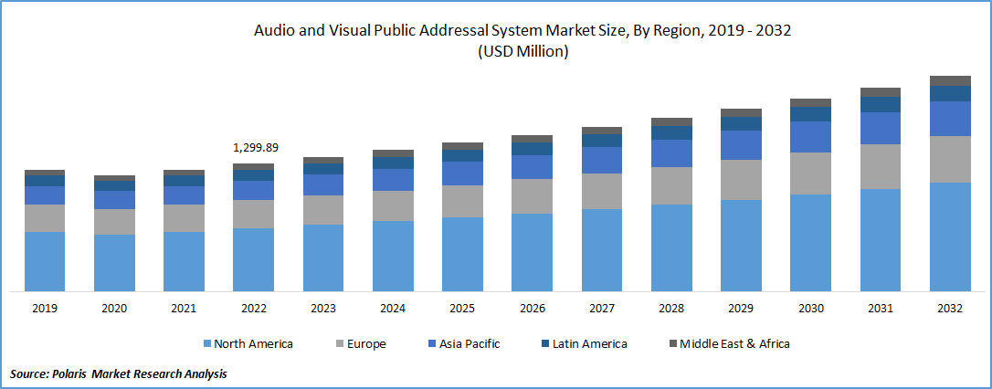Select North America segment of the 2022 bar
The height and width of the screenshot is (389, 992).
point(254,260)
